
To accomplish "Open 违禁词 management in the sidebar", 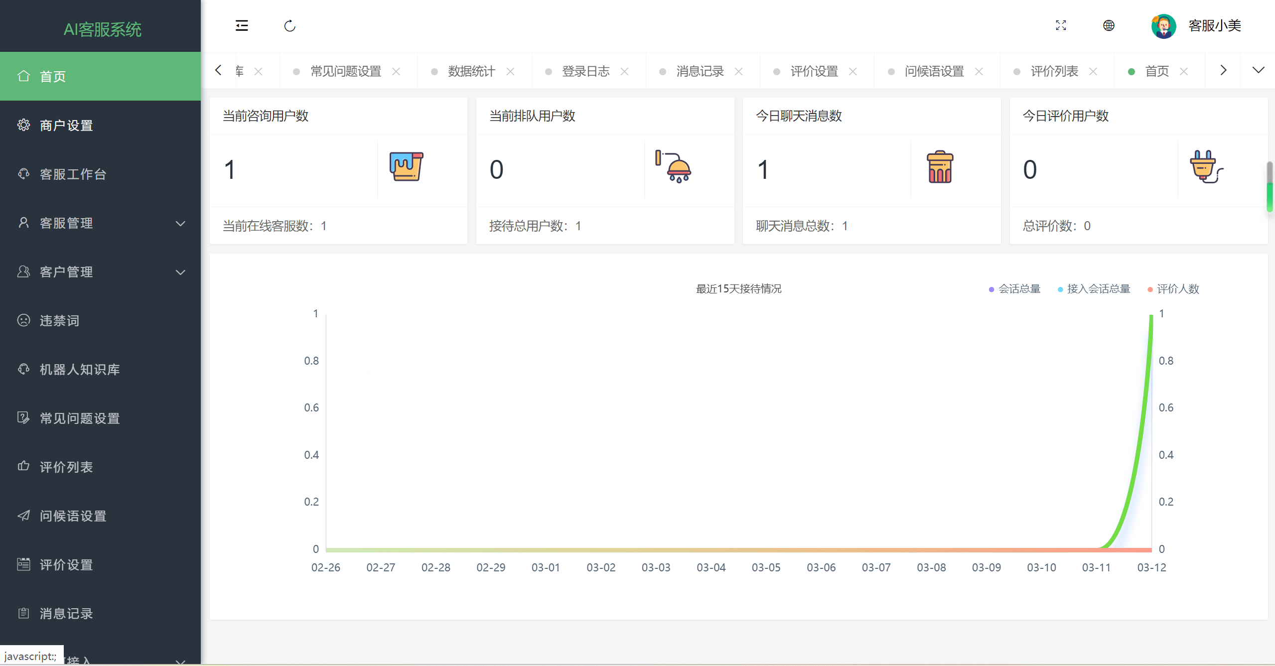I will 59,320.
